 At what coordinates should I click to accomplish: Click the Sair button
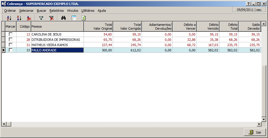pyautogui.click(x=255, y=132)
